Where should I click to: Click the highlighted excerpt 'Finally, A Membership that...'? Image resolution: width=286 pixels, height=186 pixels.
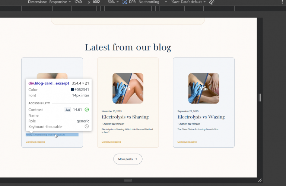point(52,135)
